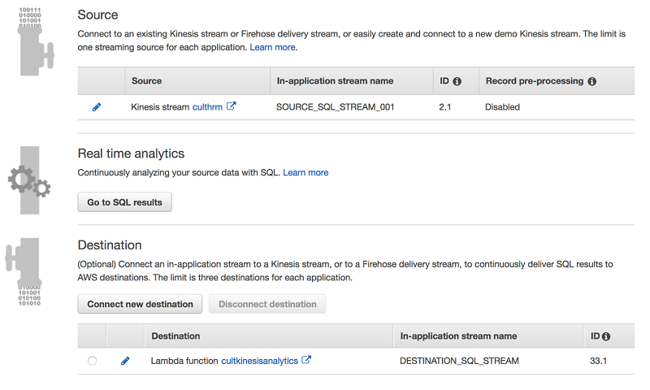The height and width of the screenshot is (390, 650).
Task: Edit the Lambda function destination pencil icon
Action: coord(125,361)
